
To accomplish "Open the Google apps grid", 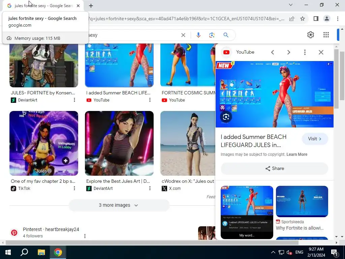I will (x=326, y=35).
